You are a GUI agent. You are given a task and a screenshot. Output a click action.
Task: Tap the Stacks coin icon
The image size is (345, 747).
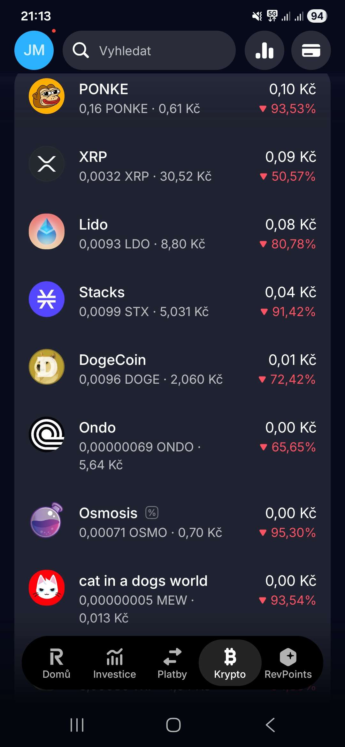(x=47, y=299)
